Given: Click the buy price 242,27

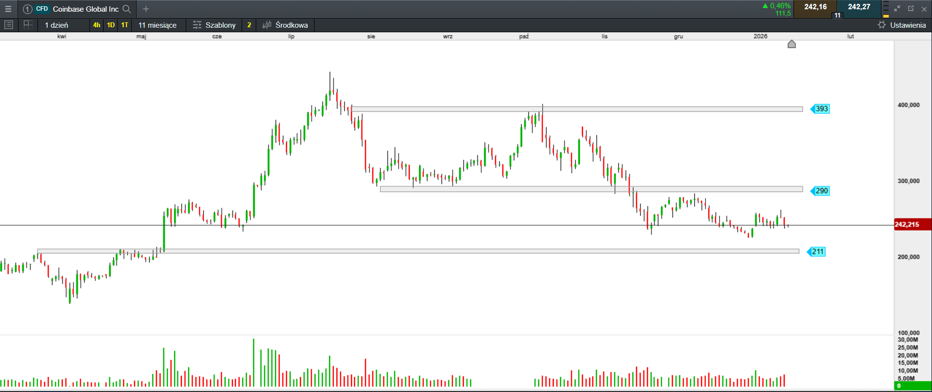Looking at the screenshot, I should (x=859, y=7).
